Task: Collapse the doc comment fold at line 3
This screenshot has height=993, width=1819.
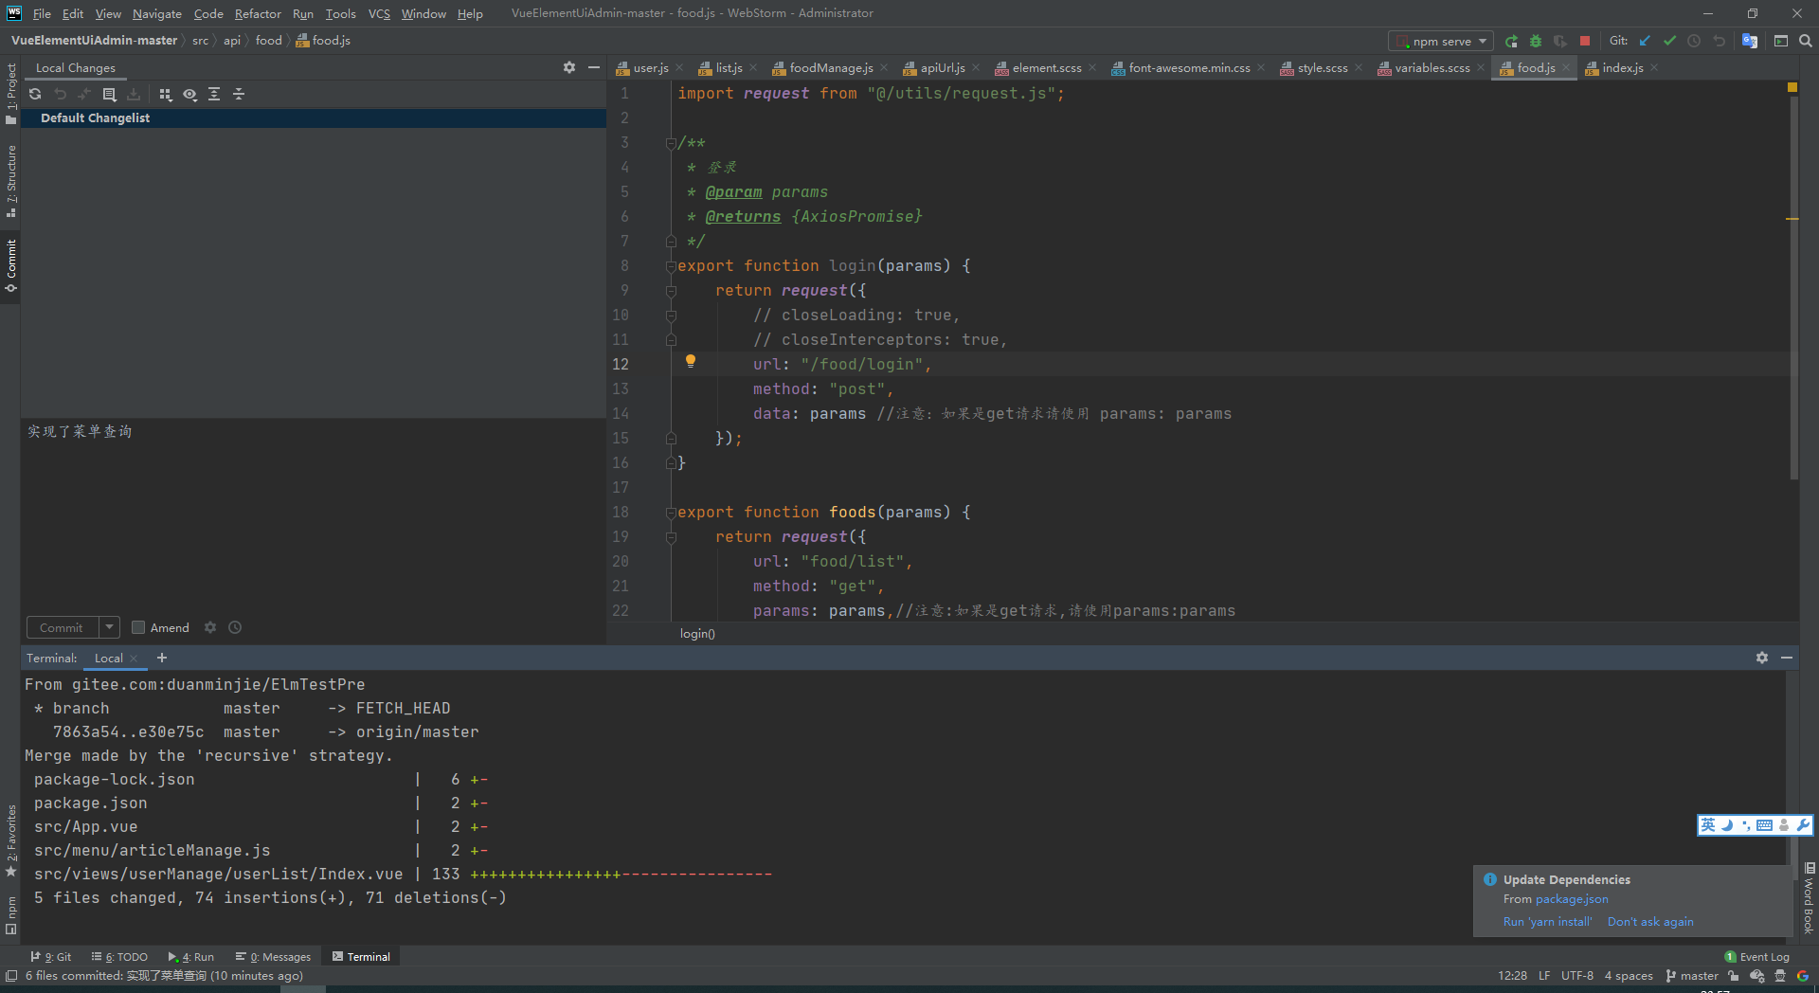Action: 671,143
